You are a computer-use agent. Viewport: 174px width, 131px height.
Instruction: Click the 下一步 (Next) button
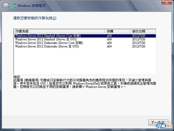click(158, 123)
